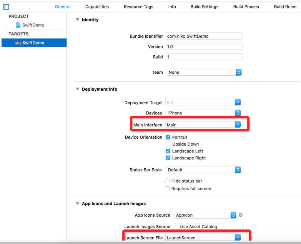This screenshot has width=301, height=244.
Task: Open the Capabilities tab
Action: tap(97, 7)
